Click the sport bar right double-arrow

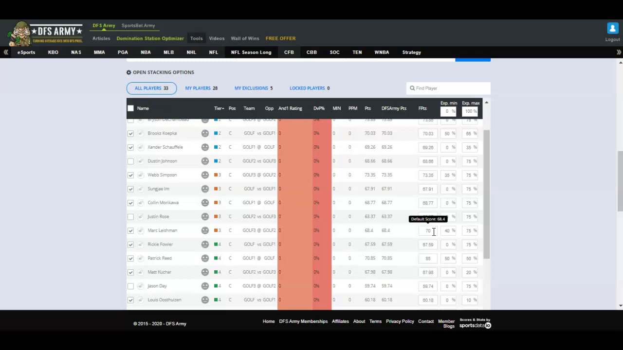click(x=619, y=52)
